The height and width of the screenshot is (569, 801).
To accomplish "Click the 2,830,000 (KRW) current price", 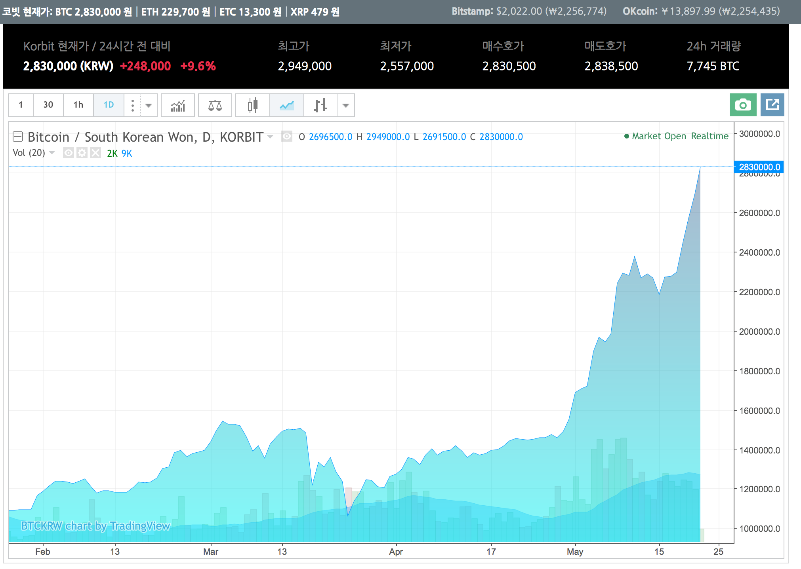I will (68, 66).
